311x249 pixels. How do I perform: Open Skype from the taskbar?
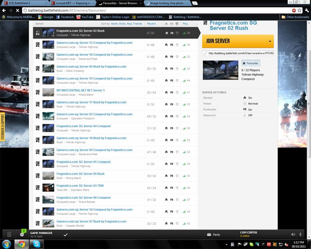(37, 244)
